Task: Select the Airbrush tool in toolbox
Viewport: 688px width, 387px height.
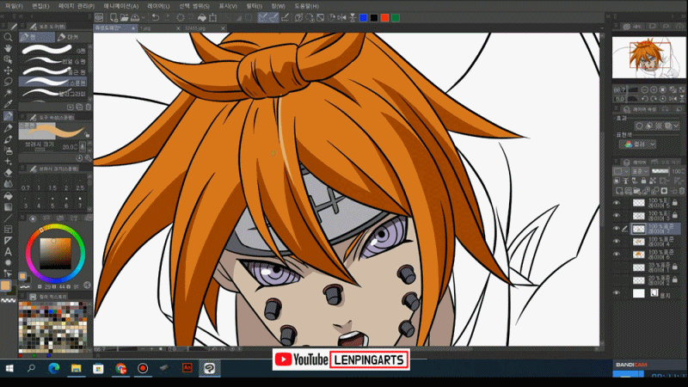Action: point(8,150)
